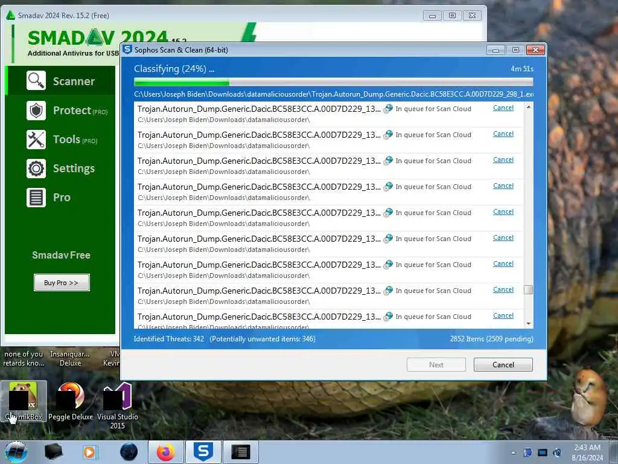The height and width of the screenshot is (464, 618).
Task: Click '(Potentially unwanted items: 346)' text
Action: tap(263, 338)
